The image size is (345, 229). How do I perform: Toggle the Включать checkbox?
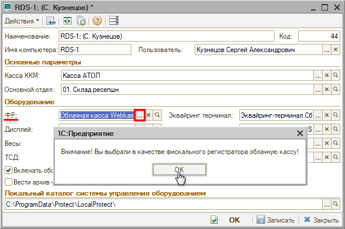pyautogui.click(x=8, y=170)
